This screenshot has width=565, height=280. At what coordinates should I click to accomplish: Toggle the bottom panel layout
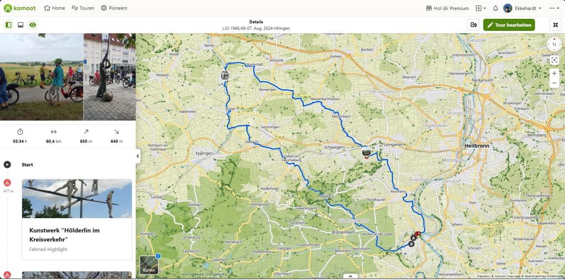point(20,25)
